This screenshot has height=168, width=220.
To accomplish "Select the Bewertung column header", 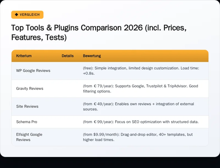I will (92, 56).
